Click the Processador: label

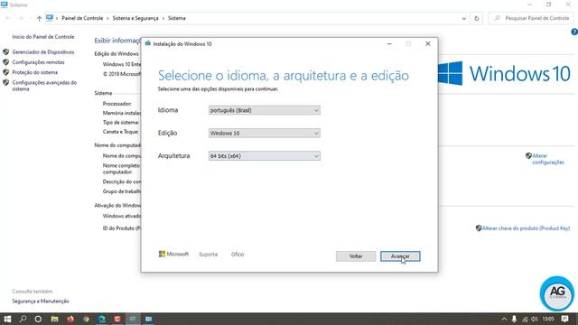(x=117, y=104)
